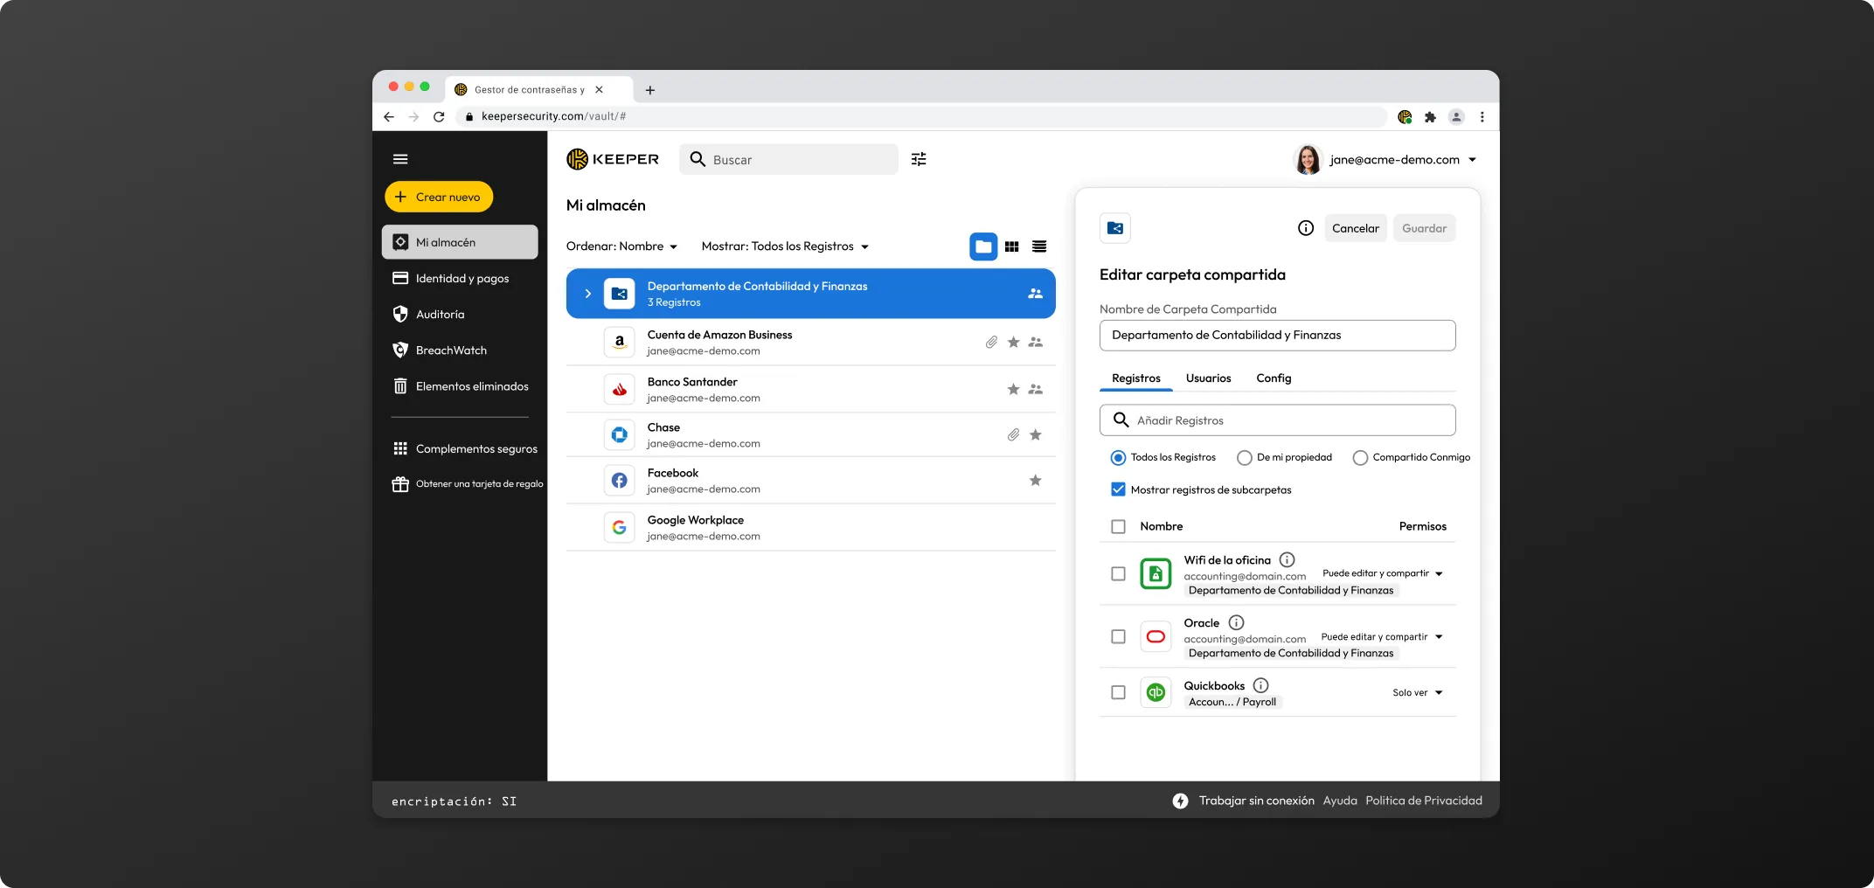Open the hamburger menu in sidebar
Viewport: 1874px width, 888px height.
tap(400, 159)
